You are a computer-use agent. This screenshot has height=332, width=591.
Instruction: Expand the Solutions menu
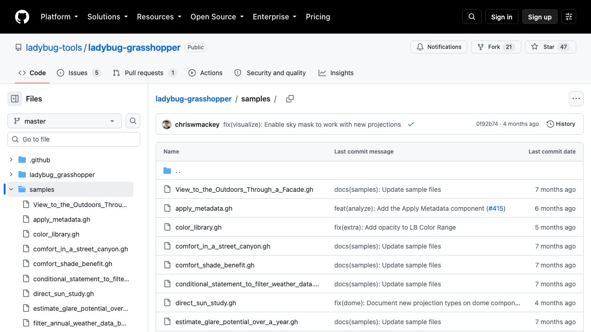click(x=108, y=17)
